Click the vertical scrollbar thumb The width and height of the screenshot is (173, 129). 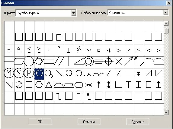click(x=166, y=31)
